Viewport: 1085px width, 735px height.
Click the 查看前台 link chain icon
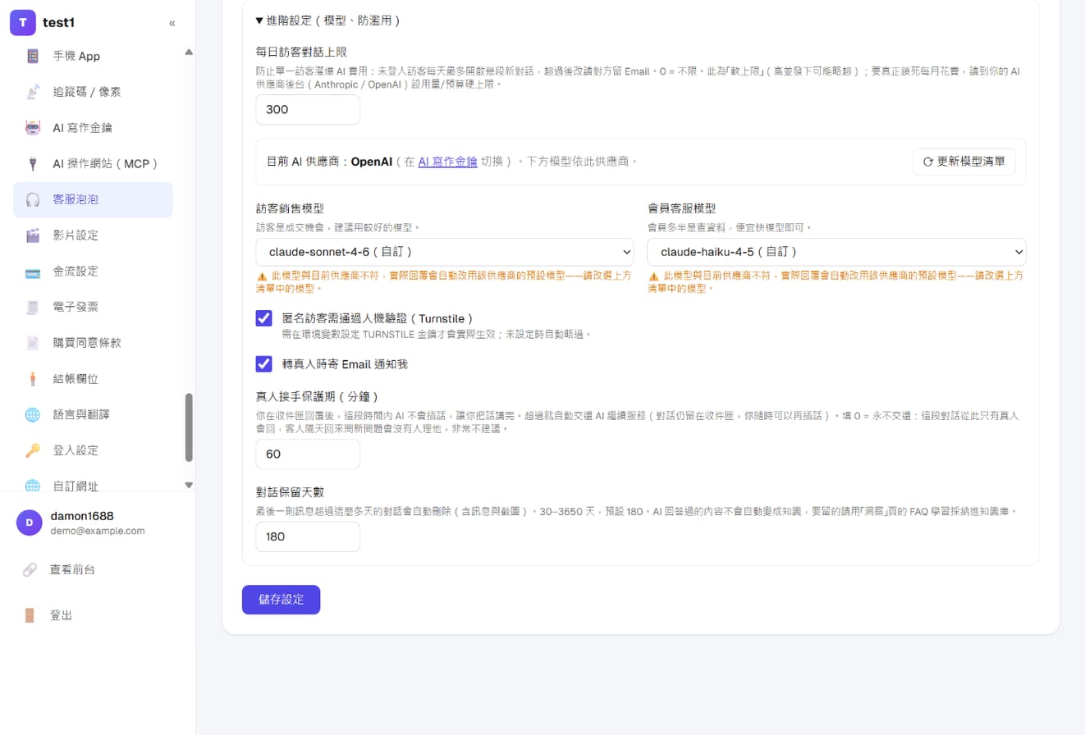[30, 569]
